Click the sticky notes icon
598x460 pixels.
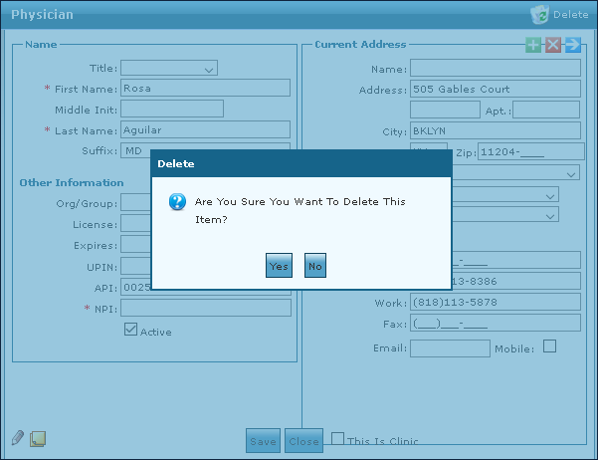38,438
